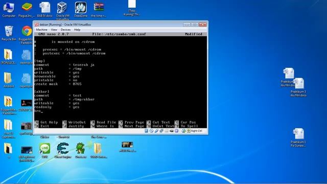Image resolution: width=327 pixels, height=184 pixels.
Task: Click the purple virtualization status icon
Action: pos(176,131)
